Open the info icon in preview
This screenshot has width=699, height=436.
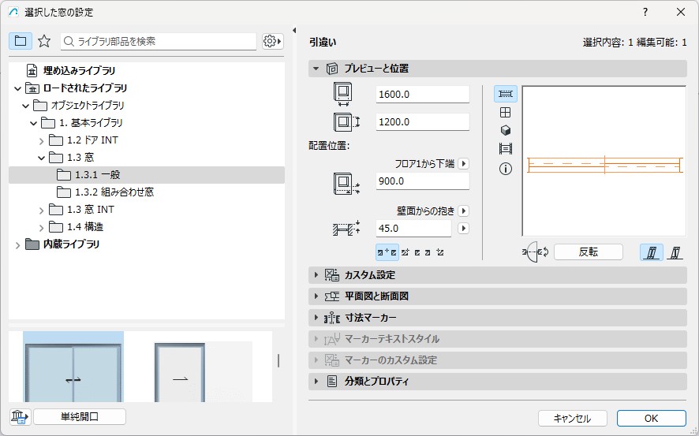pyautogui.click(x=506, y=169)
